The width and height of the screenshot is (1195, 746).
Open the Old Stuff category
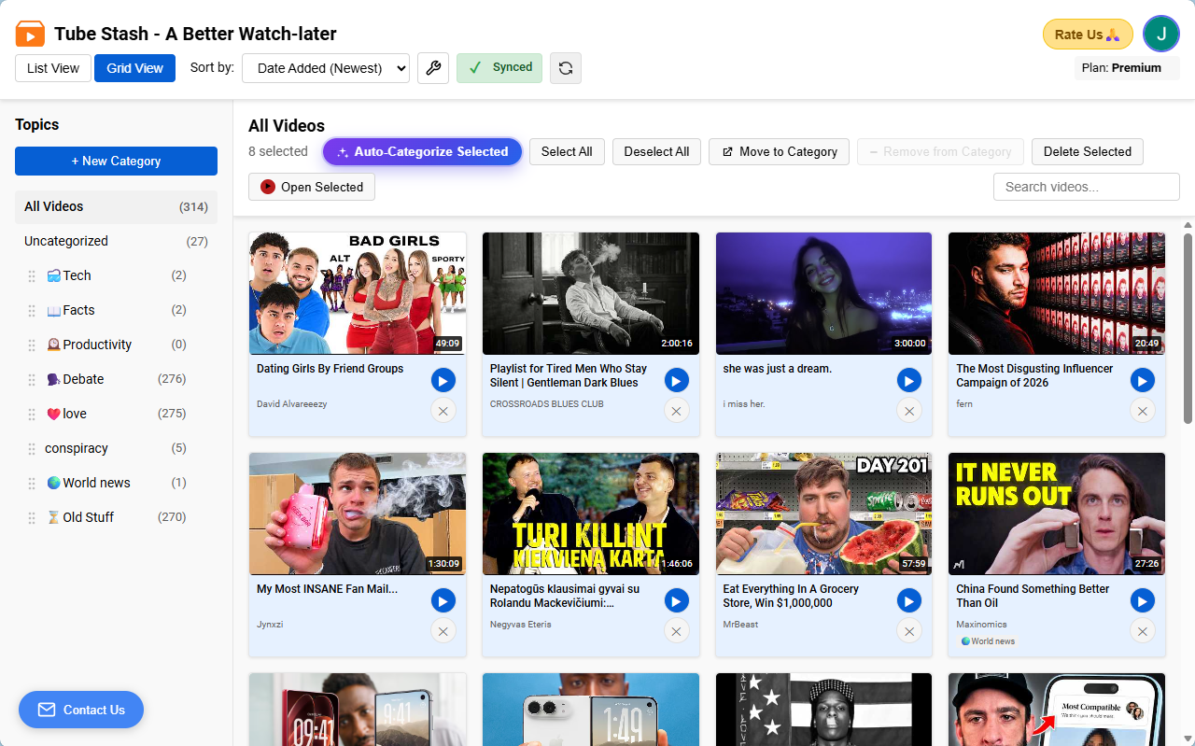click(x=116, y=517)
